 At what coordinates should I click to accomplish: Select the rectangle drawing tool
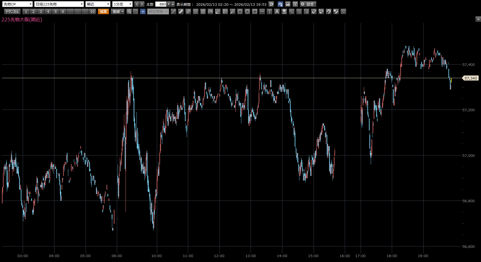click(255, 11)
